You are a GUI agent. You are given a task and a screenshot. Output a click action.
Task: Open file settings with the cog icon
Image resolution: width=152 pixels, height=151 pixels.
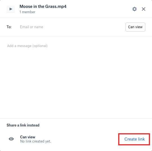[135, 9]
